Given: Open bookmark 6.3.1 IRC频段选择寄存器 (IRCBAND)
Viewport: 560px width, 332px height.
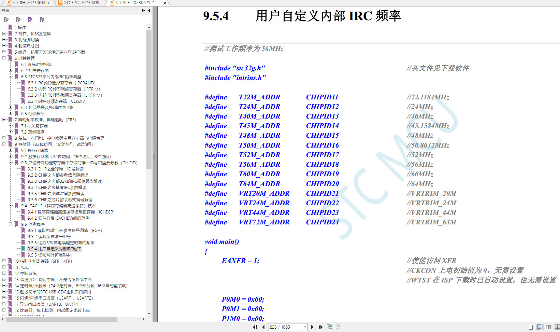Looking at the screenshot, I should coord(61,83).
